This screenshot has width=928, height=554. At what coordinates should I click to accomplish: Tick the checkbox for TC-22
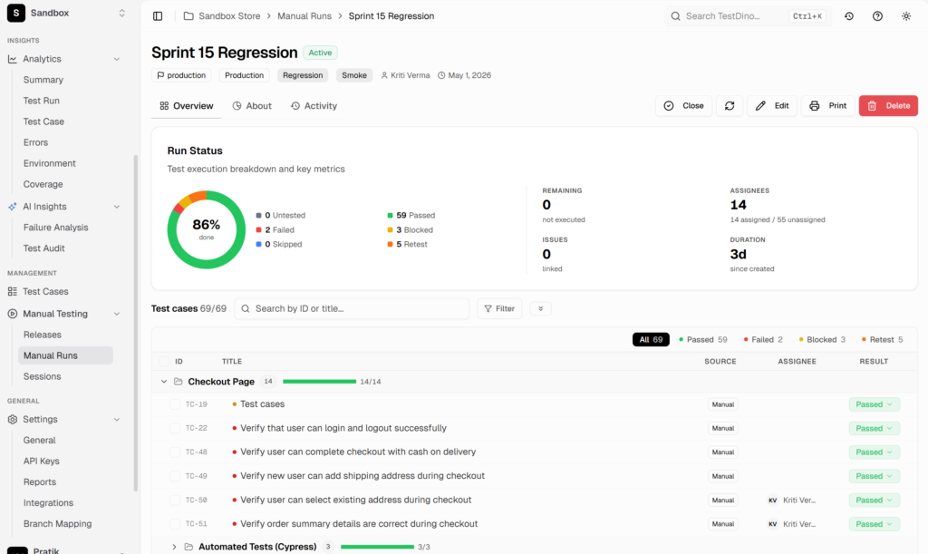pos(175,428)
